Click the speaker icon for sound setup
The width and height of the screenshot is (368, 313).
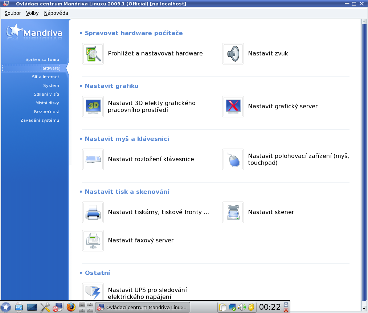click(x=233, y=54)
